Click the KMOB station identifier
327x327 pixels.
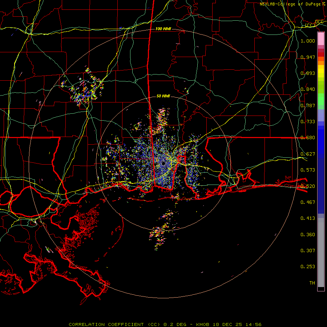click(203, 324)
